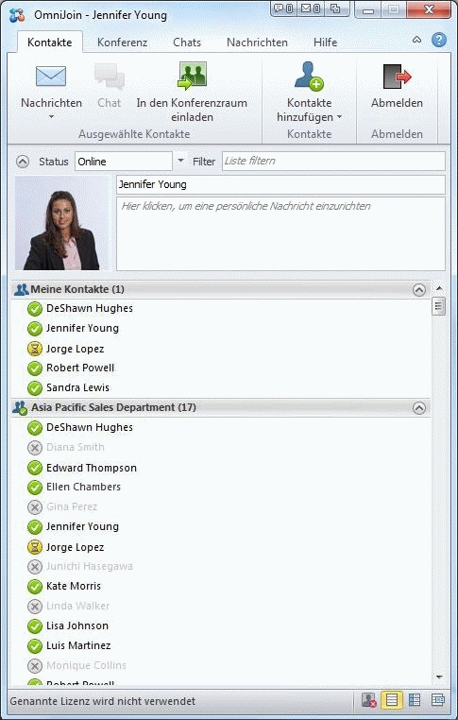Click the chat counter icon in the title bar
This screenshot has height=720, width=458.
click(283, 9)
